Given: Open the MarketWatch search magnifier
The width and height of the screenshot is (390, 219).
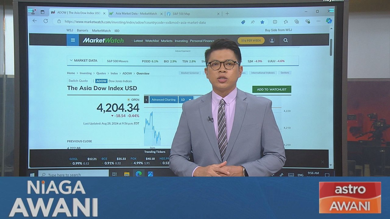Looking at the screenshot, I should [285, 40].
